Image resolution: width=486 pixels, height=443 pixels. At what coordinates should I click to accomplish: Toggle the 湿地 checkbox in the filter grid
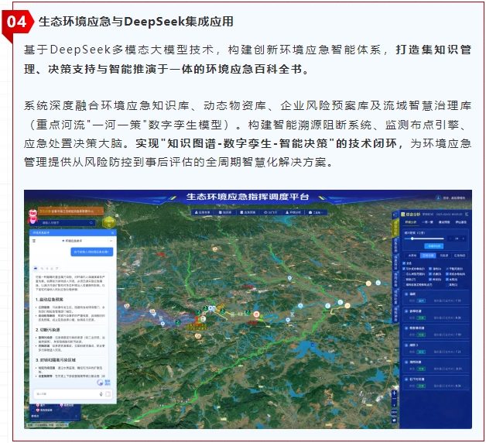click(430, 269)
